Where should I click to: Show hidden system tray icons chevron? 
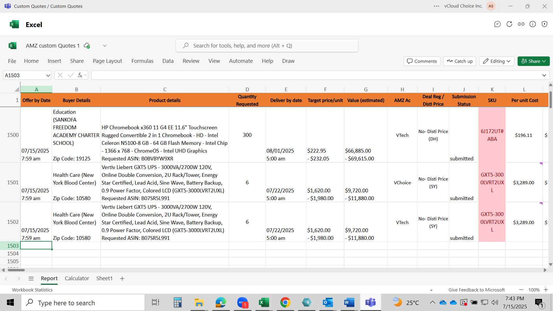(432, 302)
